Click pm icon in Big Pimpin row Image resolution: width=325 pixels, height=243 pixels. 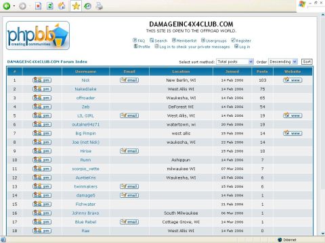42,133
